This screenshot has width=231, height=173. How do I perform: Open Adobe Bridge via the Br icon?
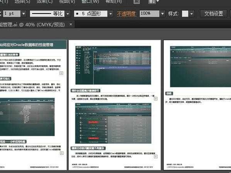(x=137, y=2)
